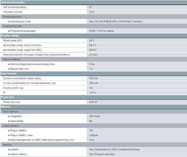
Task: Select the 'Inrush current, typ.' label
Action: [x=13, y=88]
